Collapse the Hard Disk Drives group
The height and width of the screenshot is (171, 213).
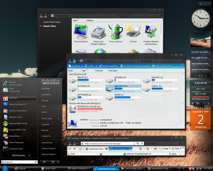click(x=182, y=74)
